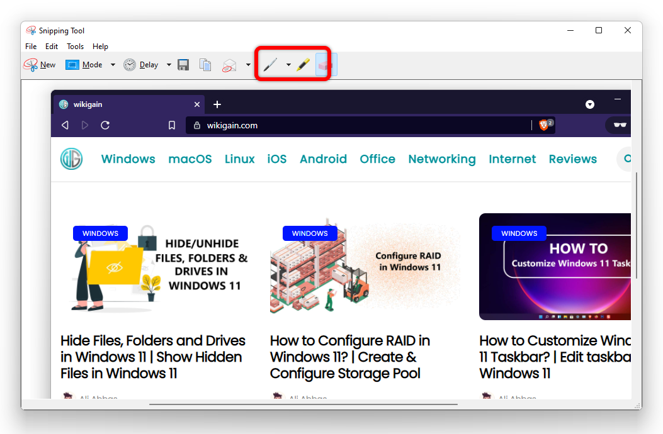Open the How To Customize Taskbar thumbnail
This screenshot has width=663, height=434.
coord(555,267)
